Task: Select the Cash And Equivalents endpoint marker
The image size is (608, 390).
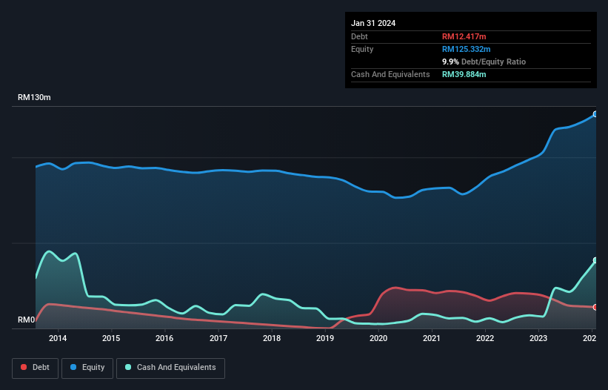Action: 595,260
